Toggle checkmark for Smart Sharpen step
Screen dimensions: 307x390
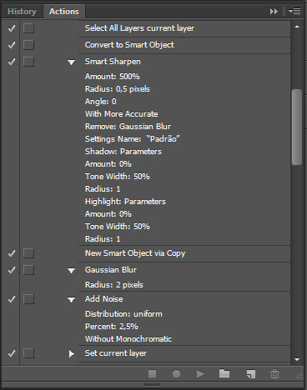coord(12,62)
